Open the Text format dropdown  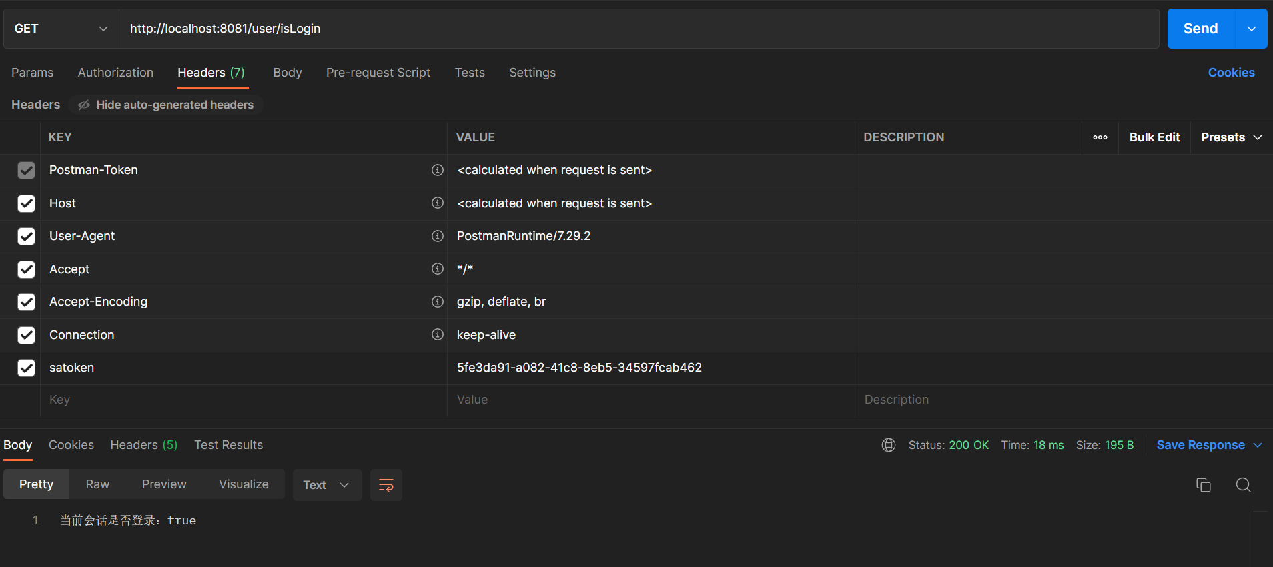[326, 485]
